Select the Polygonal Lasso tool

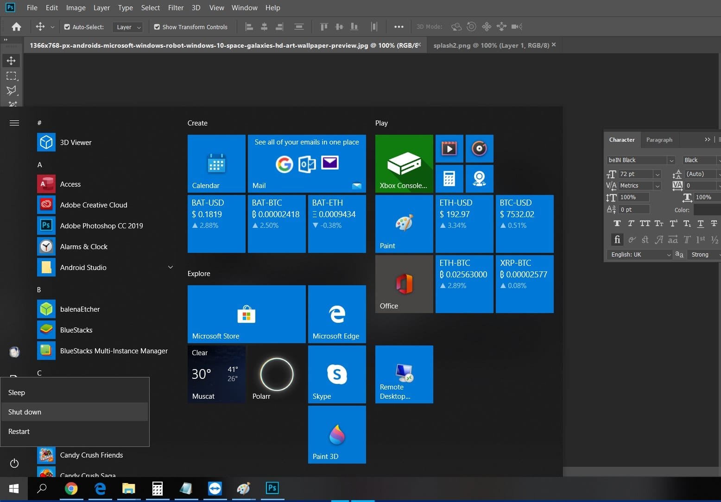[x=11, y=90]
